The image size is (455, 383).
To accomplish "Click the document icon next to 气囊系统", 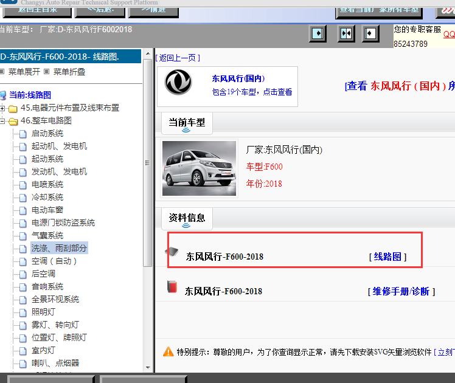I will (23, 236).
